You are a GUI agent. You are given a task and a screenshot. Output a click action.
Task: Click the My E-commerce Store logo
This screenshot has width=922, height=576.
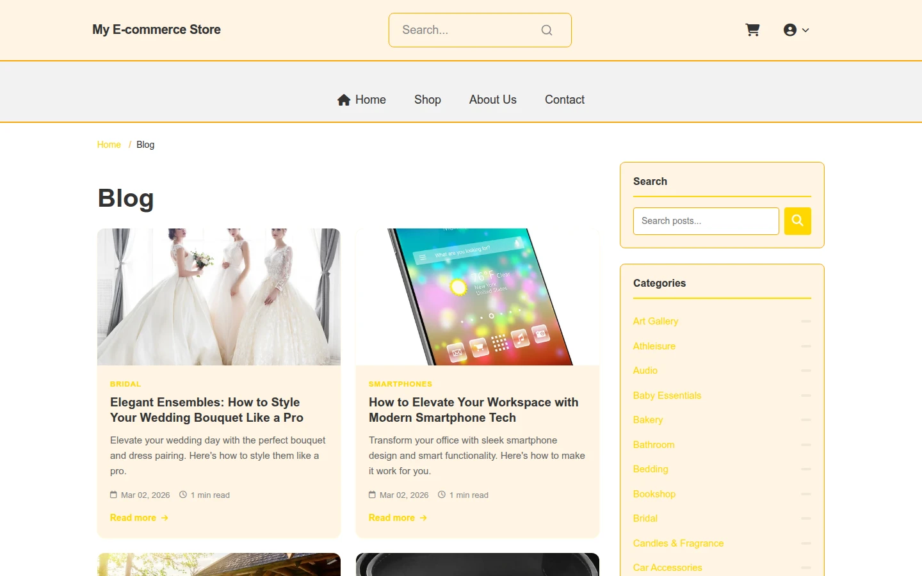click(156, 29)
